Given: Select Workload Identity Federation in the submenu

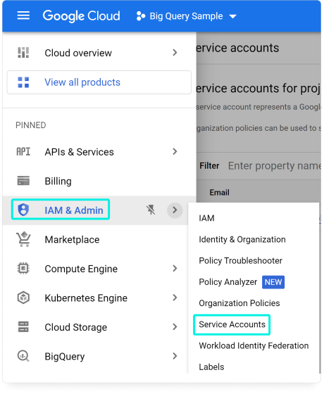Looking at the screenshot, I should [254, 345].
